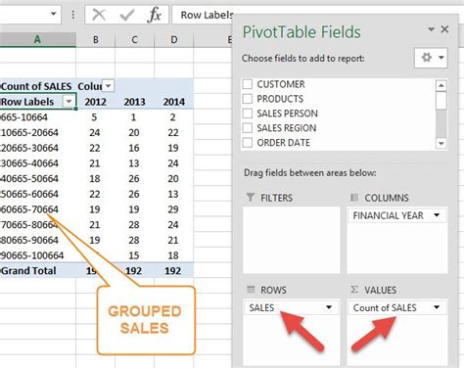Select the Grand Total row label
Image resolution: width=464 pixels, height=368 pixels.
point(37,270)
